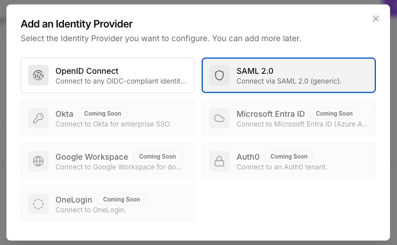Click 'Connect to any OIDC-compliant identit...' text
Viewport: 397px width, 245px height.
pos(121,81)
